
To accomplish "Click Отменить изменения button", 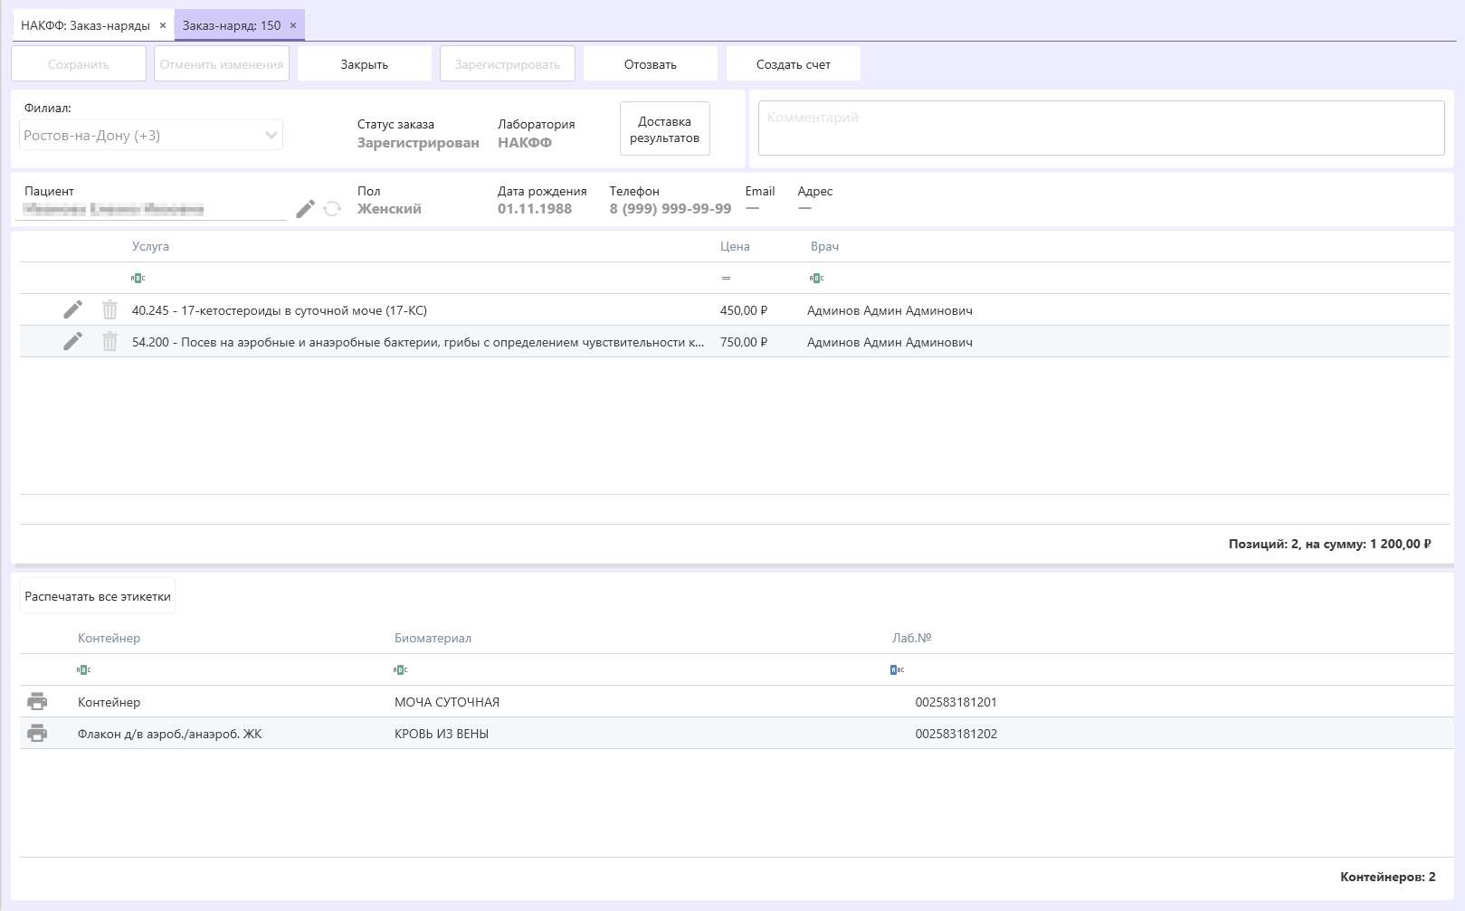I will click(222, 64).
